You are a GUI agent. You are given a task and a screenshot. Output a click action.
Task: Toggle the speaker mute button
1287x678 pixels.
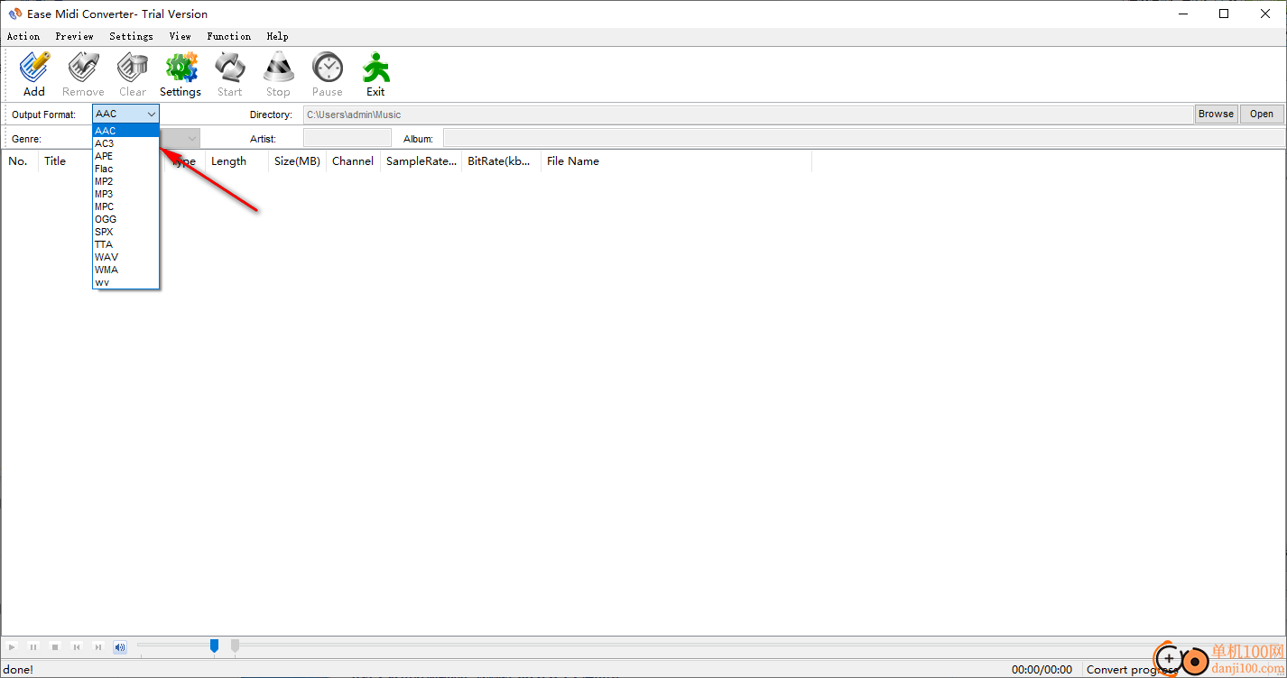[120, 646]
